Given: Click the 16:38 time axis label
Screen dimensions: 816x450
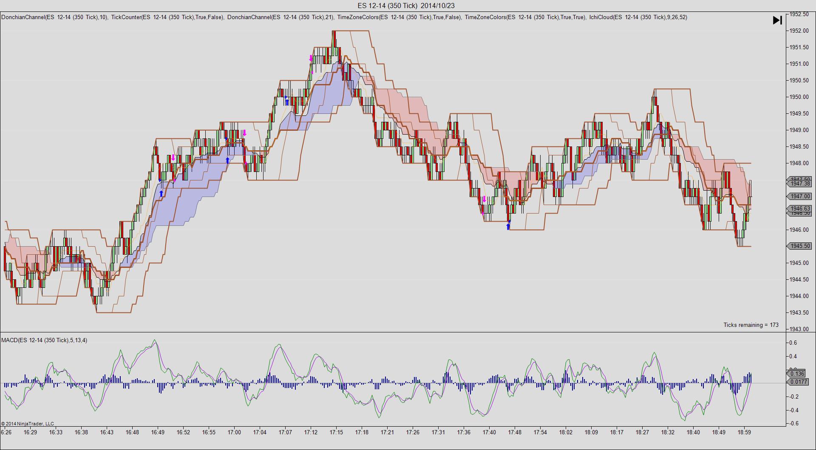Looking at the screenshot, I should (x=81, y=432).
